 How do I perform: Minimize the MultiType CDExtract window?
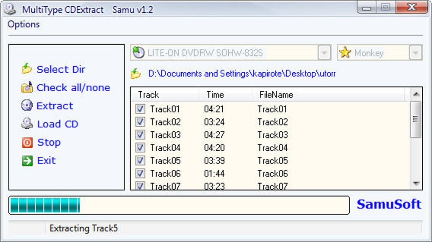tap(366, 8)
